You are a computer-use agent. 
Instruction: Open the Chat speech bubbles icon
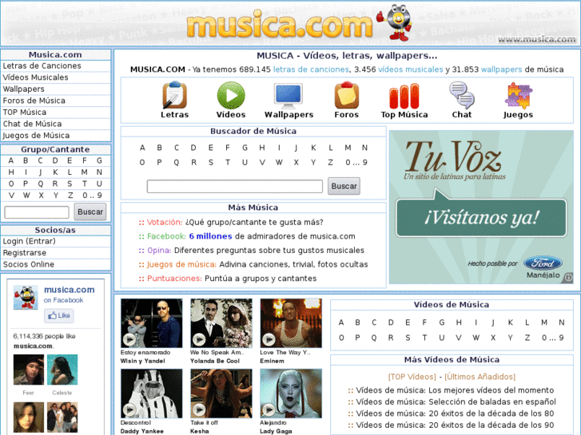click(x=462, y=95)
